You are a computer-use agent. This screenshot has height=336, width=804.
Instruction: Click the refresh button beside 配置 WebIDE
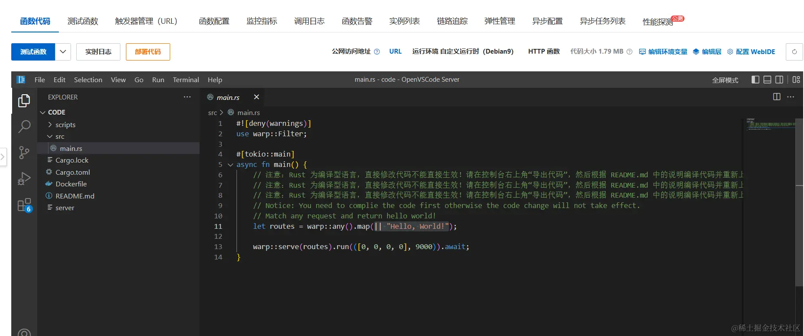[794, 52]
